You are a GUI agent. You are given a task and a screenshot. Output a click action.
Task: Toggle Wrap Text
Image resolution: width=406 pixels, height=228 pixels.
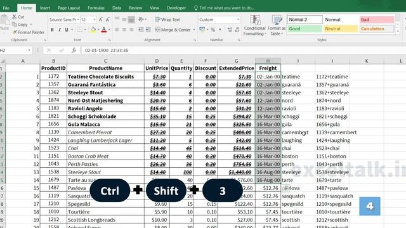(167, 20)
